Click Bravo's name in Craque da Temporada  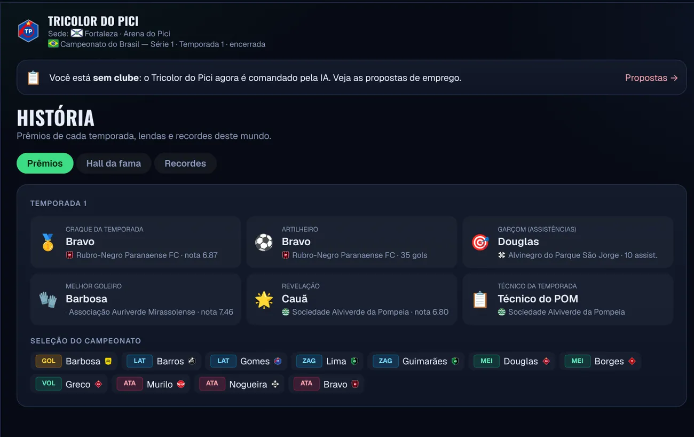80,242
